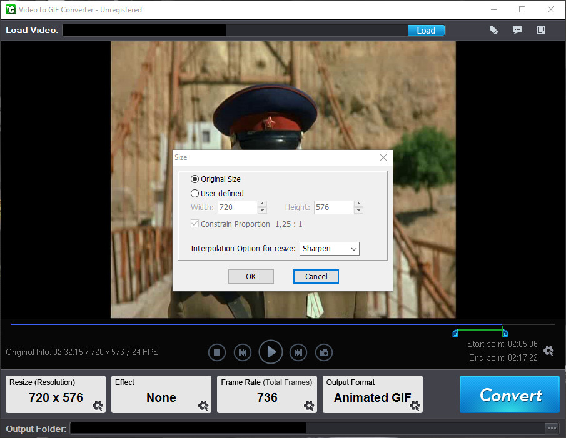Screen dimensions: 566x438
Task: Click the start point trim marker
Action: tap(455, 333)
